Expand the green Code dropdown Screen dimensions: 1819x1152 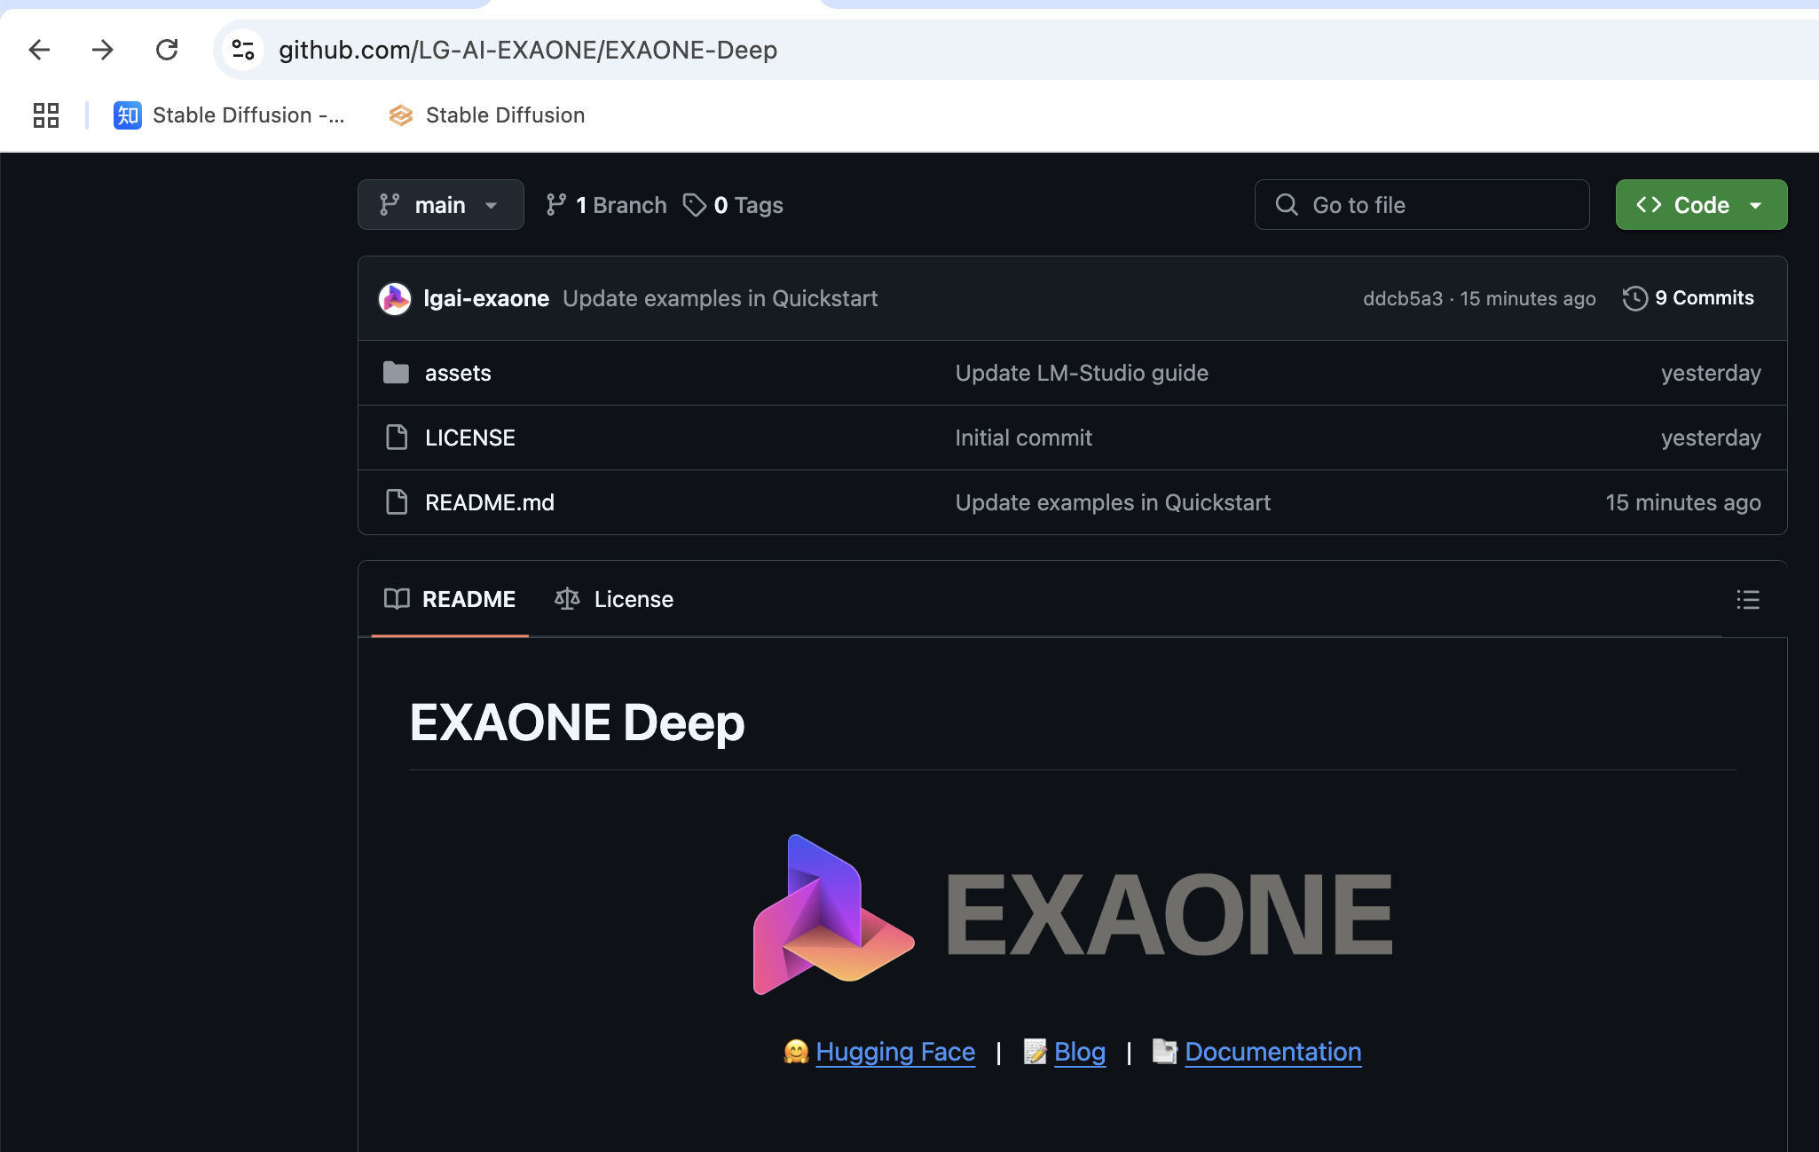pyautogui.click(x=1701, y=204)
